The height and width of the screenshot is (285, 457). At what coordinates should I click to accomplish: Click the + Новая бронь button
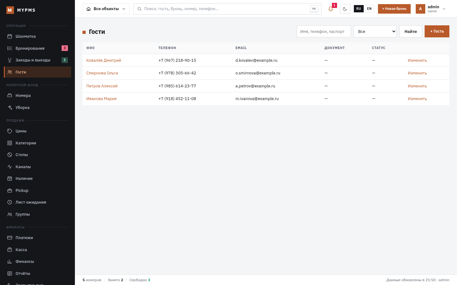[x=394, y=9]
